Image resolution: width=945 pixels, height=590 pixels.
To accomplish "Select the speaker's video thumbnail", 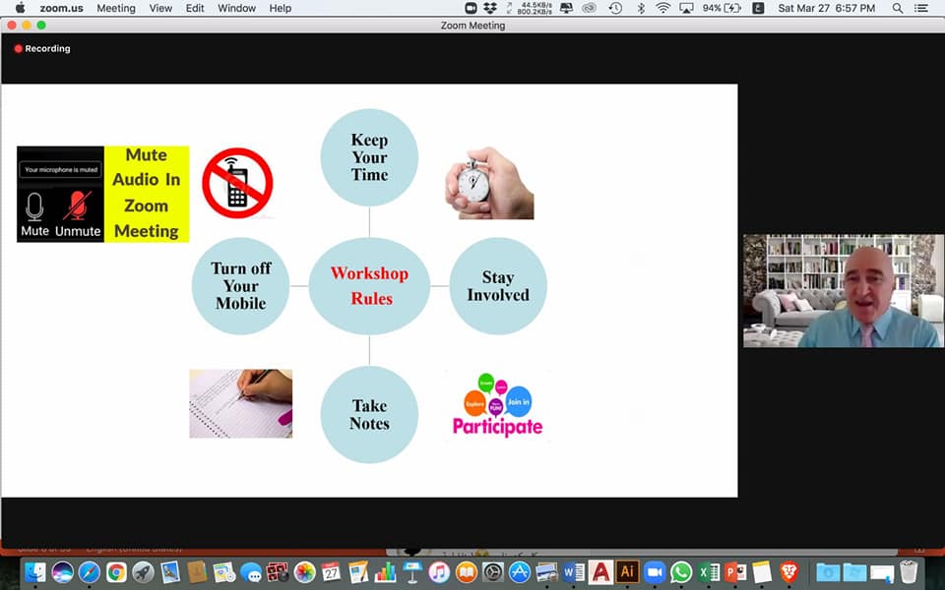I will coord(843,291).
